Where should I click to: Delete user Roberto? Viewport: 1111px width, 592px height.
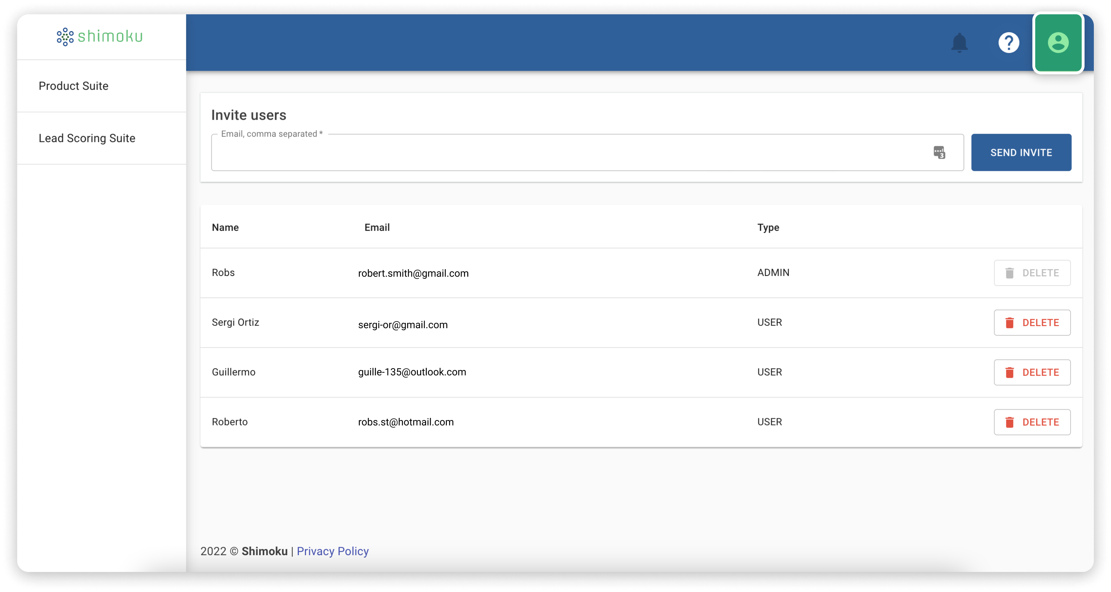1032,422
